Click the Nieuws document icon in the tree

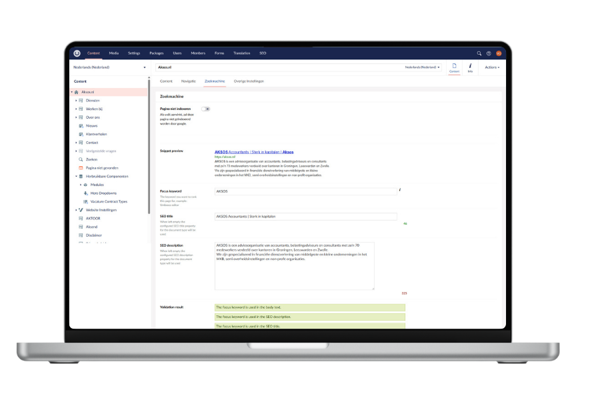[x=81, y=125]
